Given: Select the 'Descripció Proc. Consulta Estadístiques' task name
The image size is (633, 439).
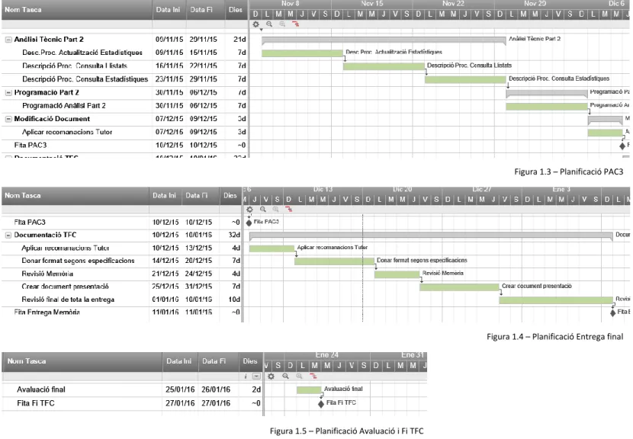Looking at the screenshot, I should tap(85, 79).
